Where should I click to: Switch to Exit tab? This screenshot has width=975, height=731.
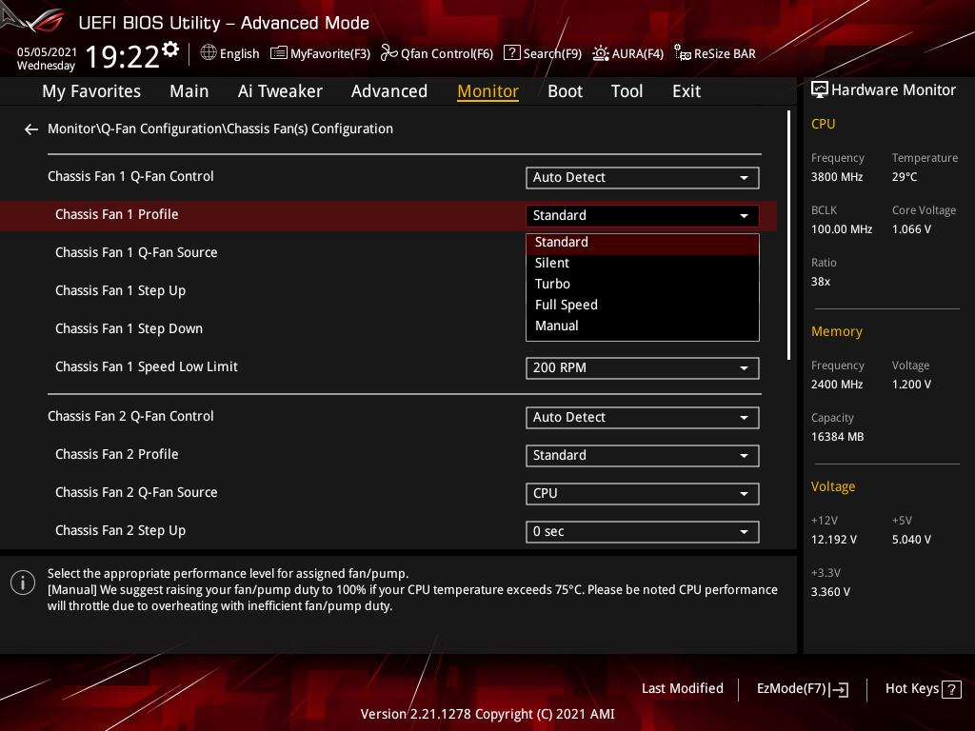[686, 91]
